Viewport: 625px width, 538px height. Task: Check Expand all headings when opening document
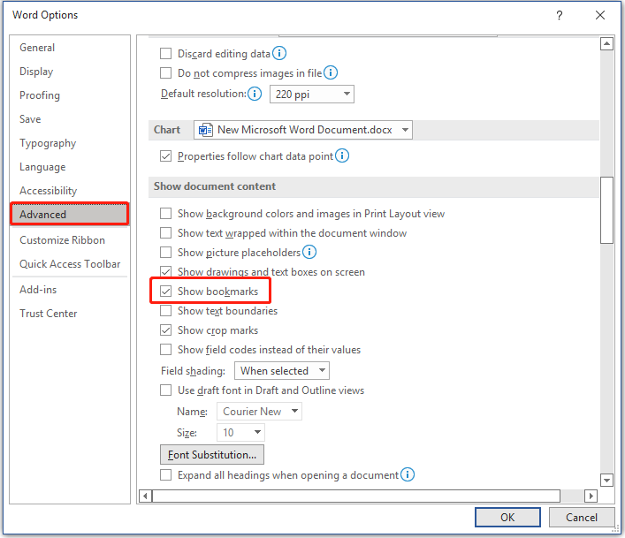point(166,474)
